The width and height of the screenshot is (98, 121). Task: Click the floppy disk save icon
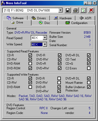(x=68, y=10)
